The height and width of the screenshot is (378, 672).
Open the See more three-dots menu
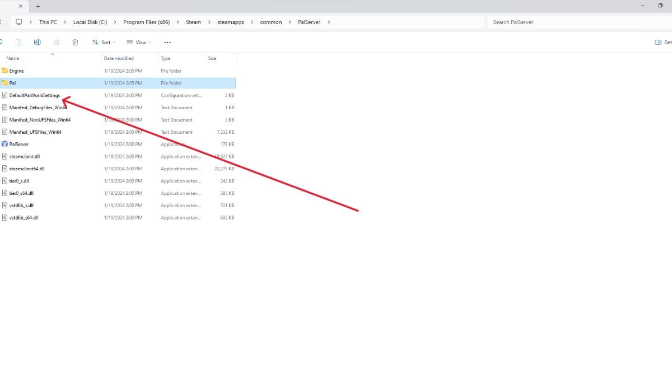(167, 43)
